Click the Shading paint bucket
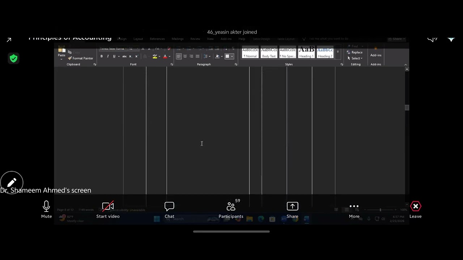 point(217,56)
